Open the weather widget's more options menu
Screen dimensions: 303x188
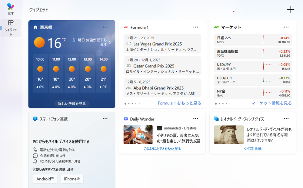coord(105,27)
